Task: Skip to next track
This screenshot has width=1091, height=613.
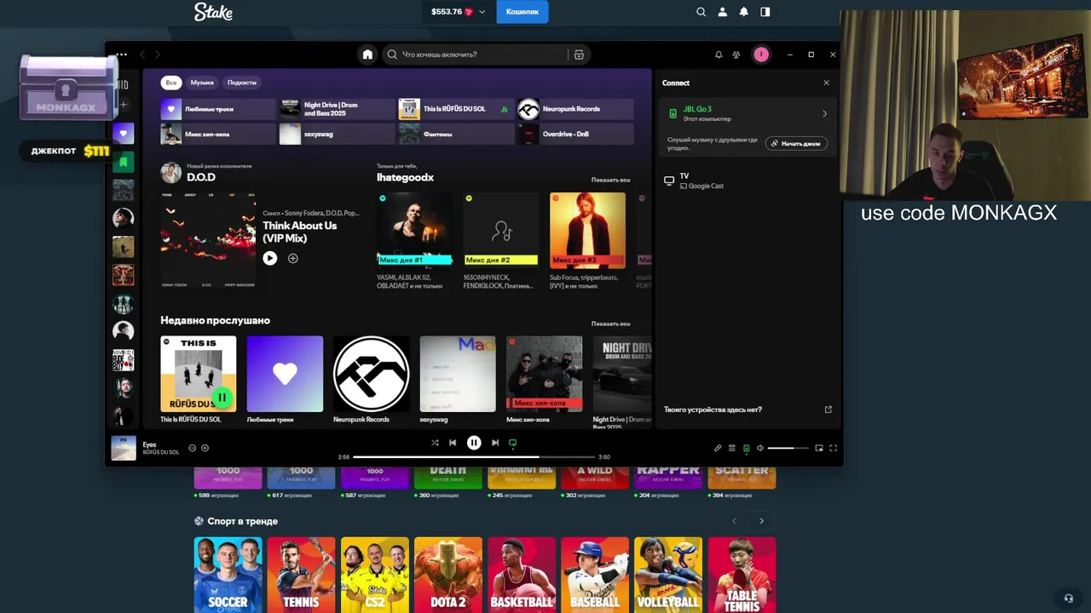Action: click(x=495, y=443)
